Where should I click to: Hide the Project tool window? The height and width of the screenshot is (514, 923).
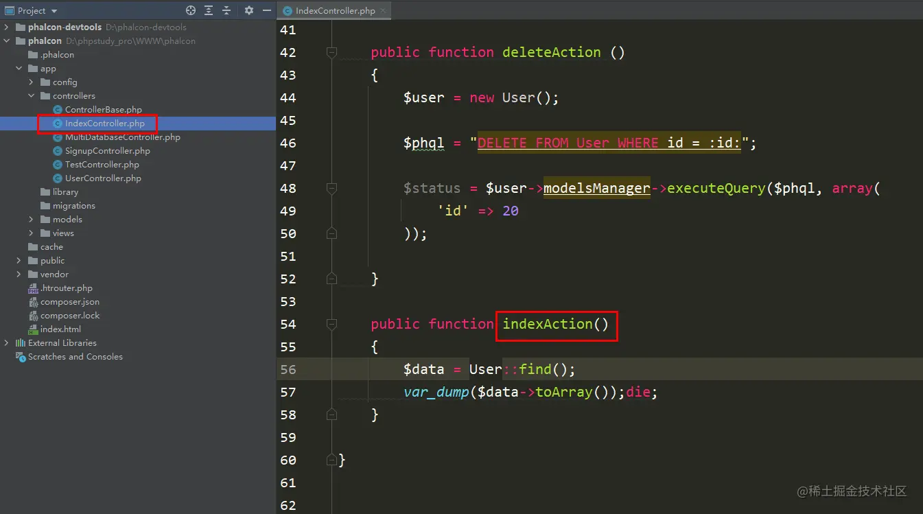pos(267,10)
